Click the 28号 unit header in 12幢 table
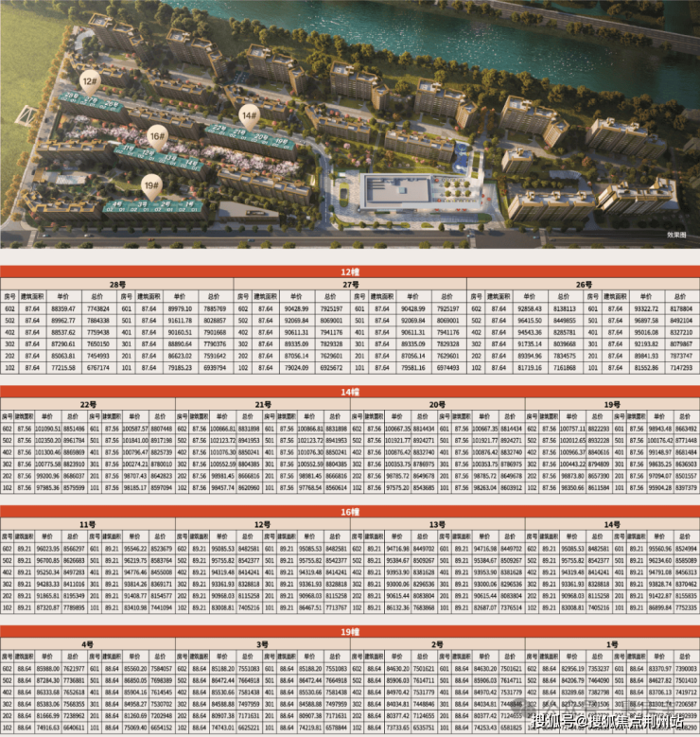Image resolution: width=700 pixels, height=737 pixels. (116, 284)
